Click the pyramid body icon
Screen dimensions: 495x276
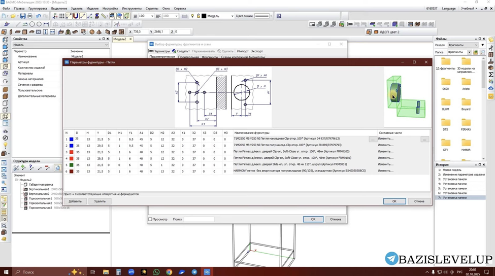tap(99, 32)
